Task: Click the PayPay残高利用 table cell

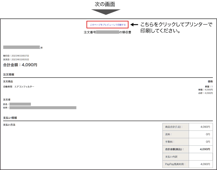Action: click(x=176, y=164)
